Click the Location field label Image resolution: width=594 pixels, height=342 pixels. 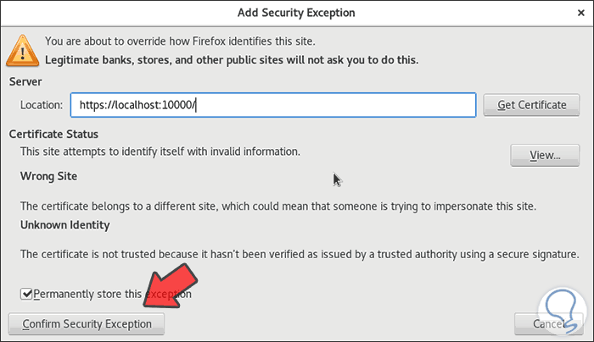42,105
